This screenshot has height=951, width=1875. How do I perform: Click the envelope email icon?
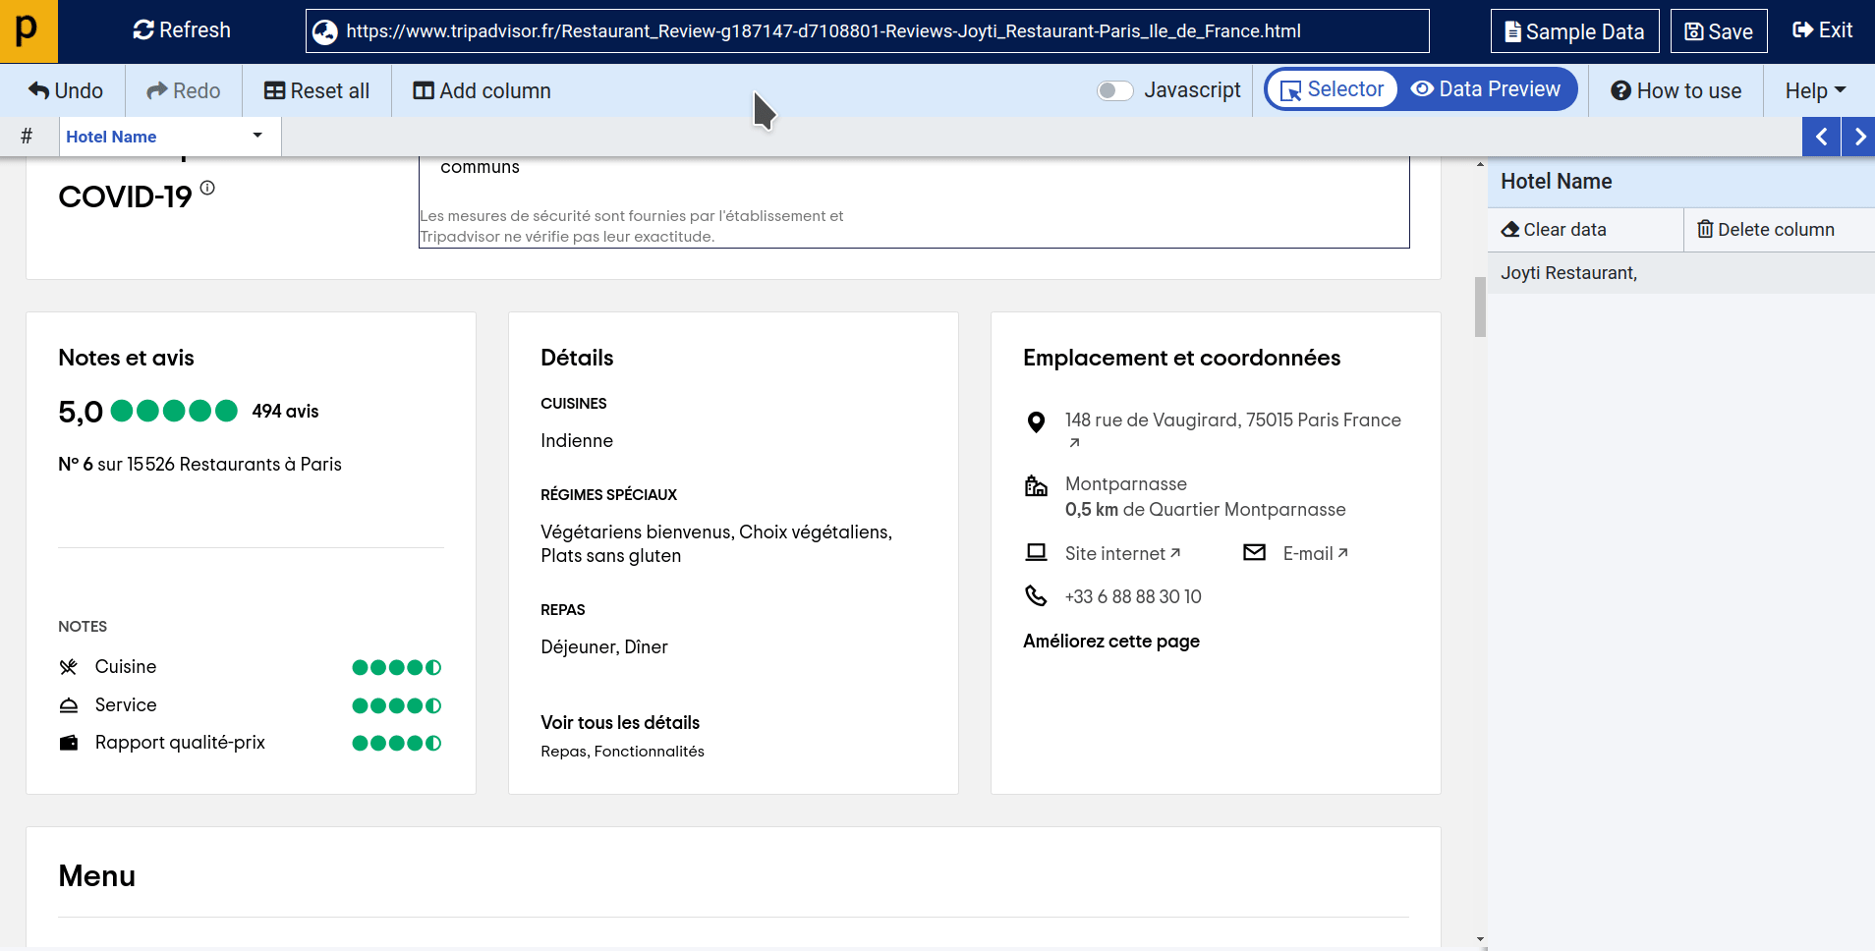point(1254,552)
